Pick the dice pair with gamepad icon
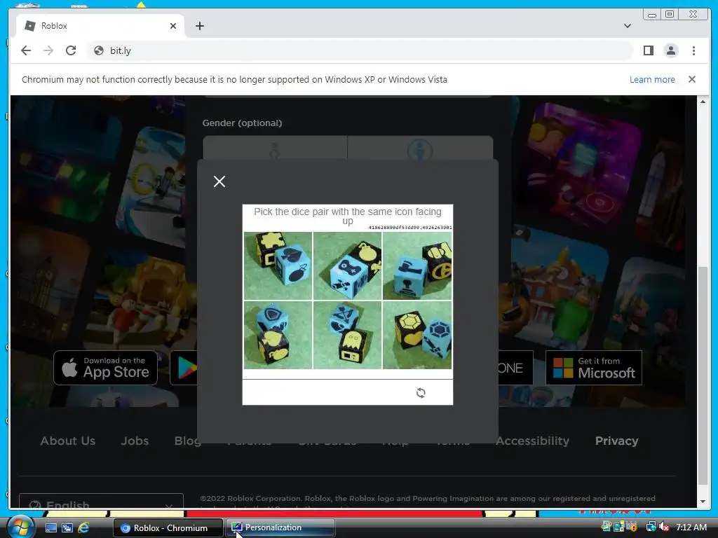 pos(347,265)
